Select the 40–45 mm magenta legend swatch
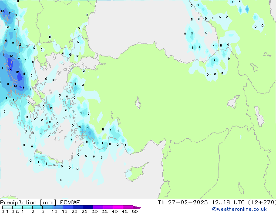This screenshot has width=276, height=213. 118,207
